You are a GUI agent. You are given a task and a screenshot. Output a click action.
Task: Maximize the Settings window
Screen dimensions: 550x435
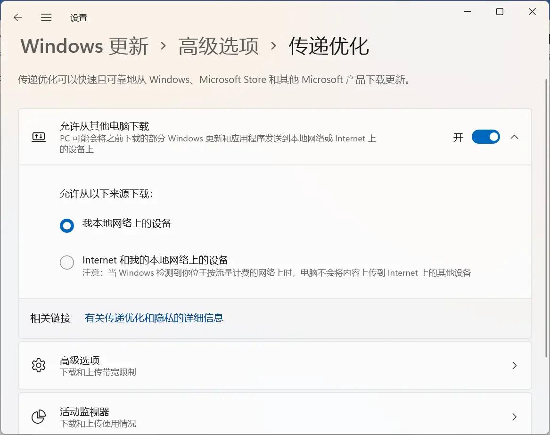coord(500,11)
